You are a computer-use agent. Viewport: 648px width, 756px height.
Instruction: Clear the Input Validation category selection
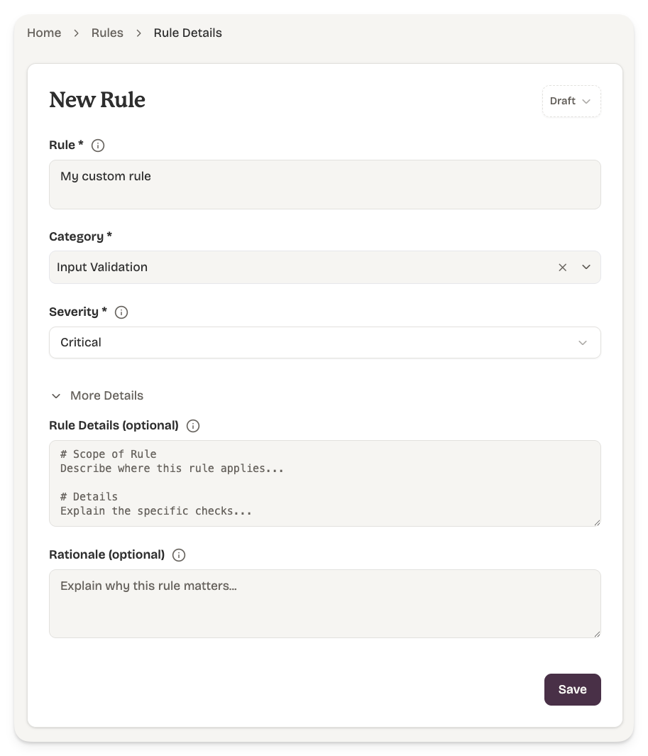click(x=562, y=267)
